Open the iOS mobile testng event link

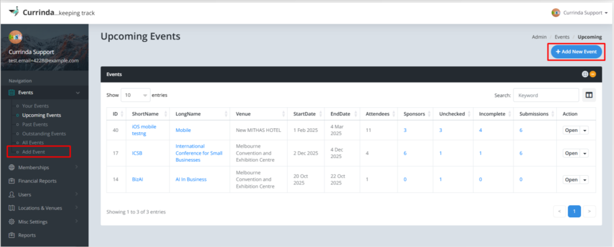click(144, 130)
